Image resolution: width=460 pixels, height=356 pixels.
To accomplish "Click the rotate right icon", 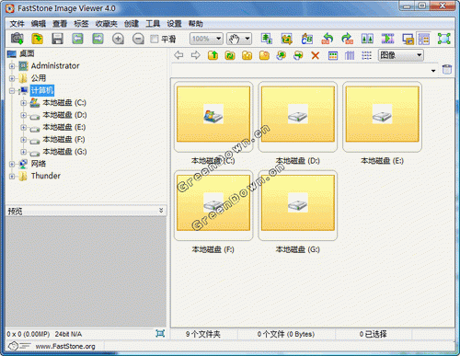I will (348, 39).
